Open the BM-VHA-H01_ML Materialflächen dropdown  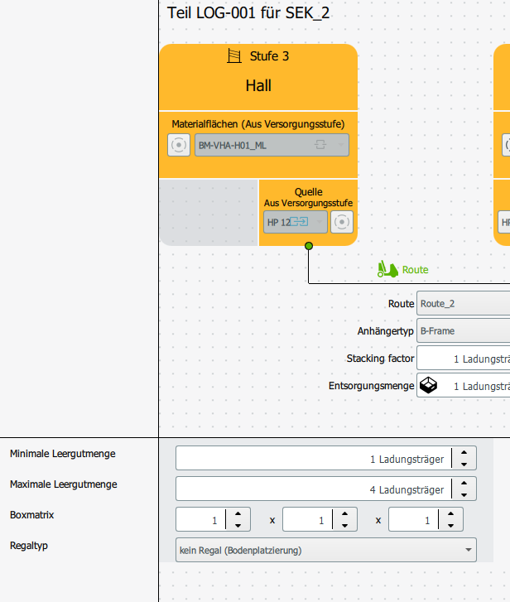click(272, 145)
